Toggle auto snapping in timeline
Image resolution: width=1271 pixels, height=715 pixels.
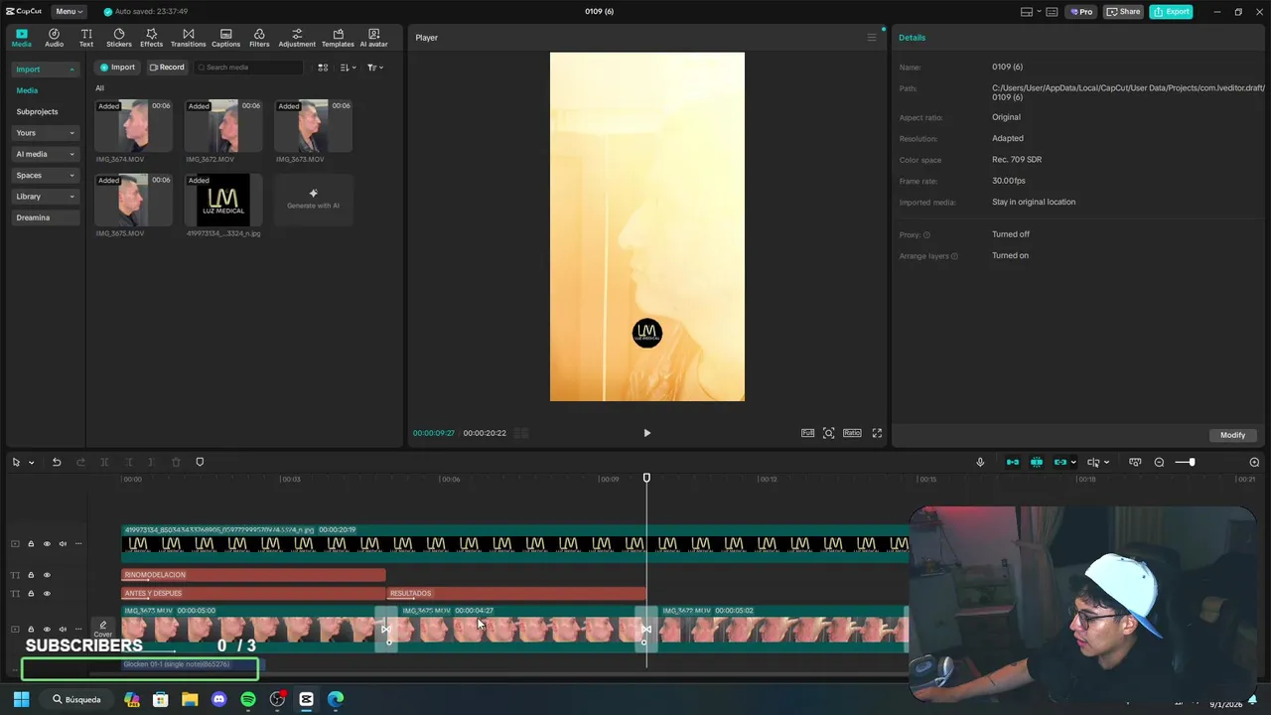click(x=1037, y=462)
